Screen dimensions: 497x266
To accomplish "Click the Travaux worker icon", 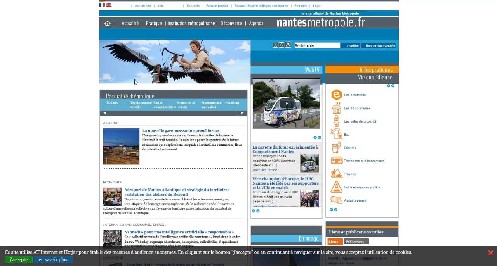I will [x=337, y=174].
